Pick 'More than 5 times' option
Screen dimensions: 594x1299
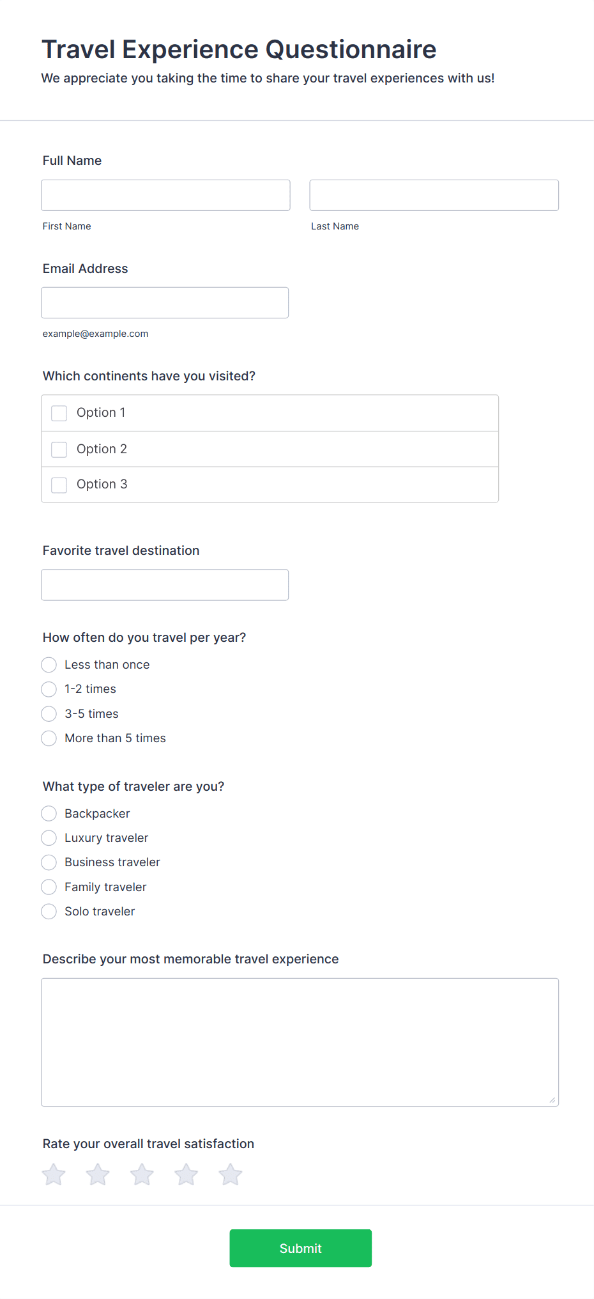(49, 738)
